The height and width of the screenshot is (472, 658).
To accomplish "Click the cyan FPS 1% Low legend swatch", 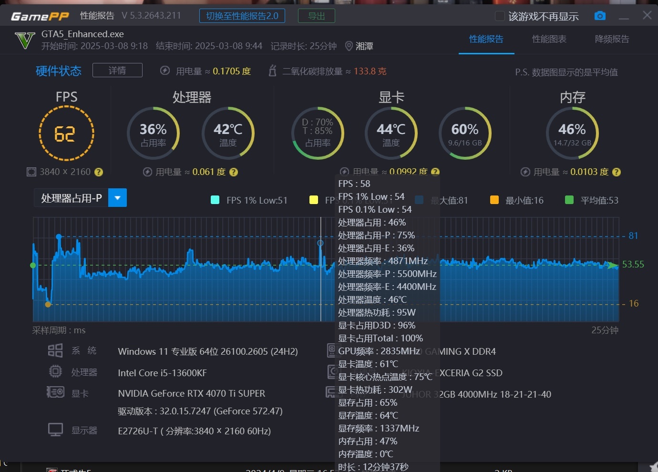I will click(215, 200).
